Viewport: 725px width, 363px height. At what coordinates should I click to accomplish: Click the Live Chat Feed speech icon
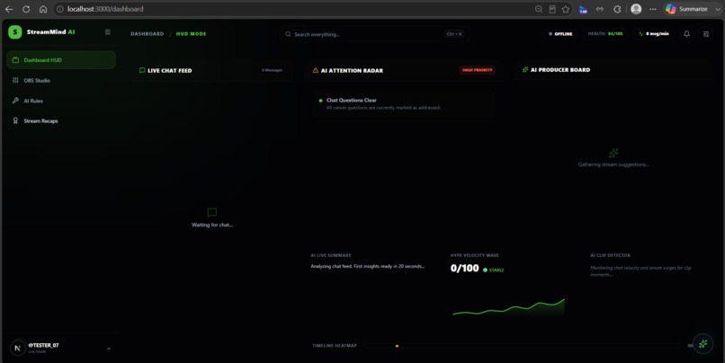tap(142, 70)
